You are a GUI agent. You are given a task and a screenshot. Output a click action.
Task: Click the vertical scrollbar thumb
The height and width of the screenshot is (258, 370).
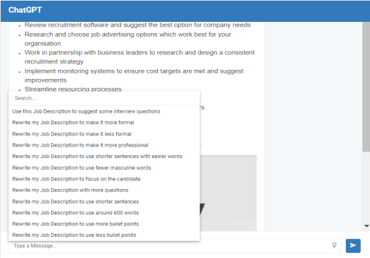point(366,87)
